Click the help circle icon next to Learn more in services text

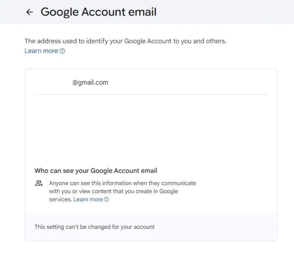[x=106, y=199]
